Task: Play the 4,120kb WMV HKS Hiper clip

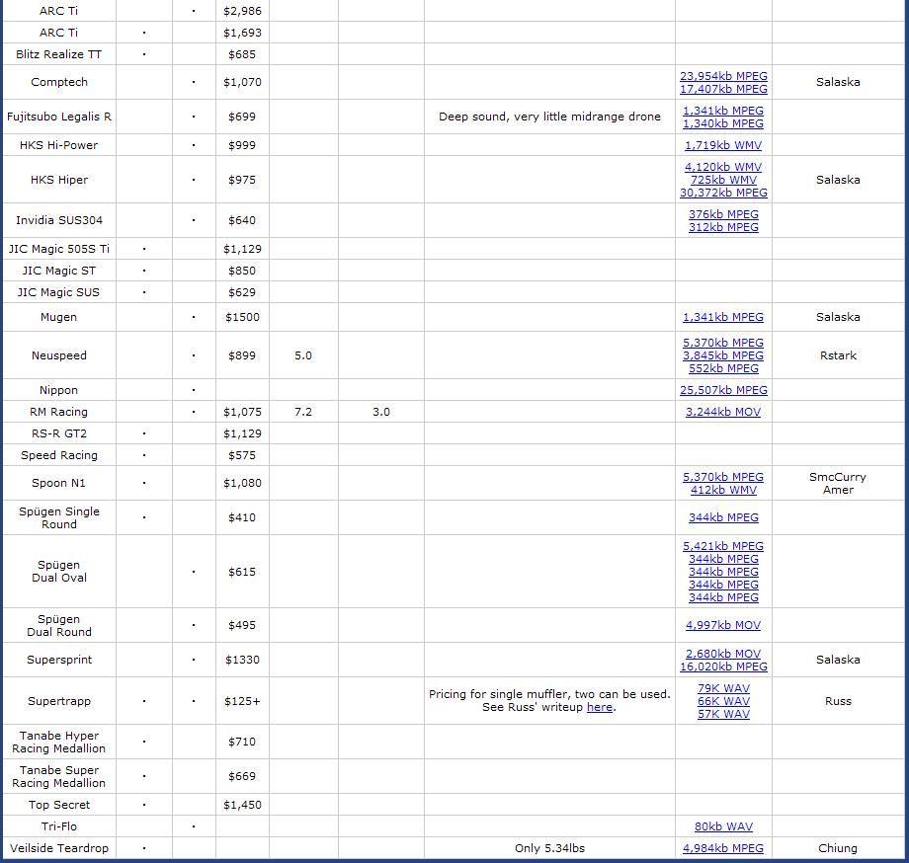Action: 723,167
